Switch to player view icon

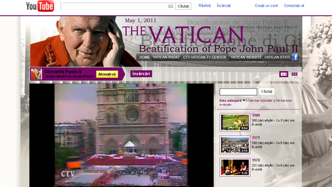[284, 74]
